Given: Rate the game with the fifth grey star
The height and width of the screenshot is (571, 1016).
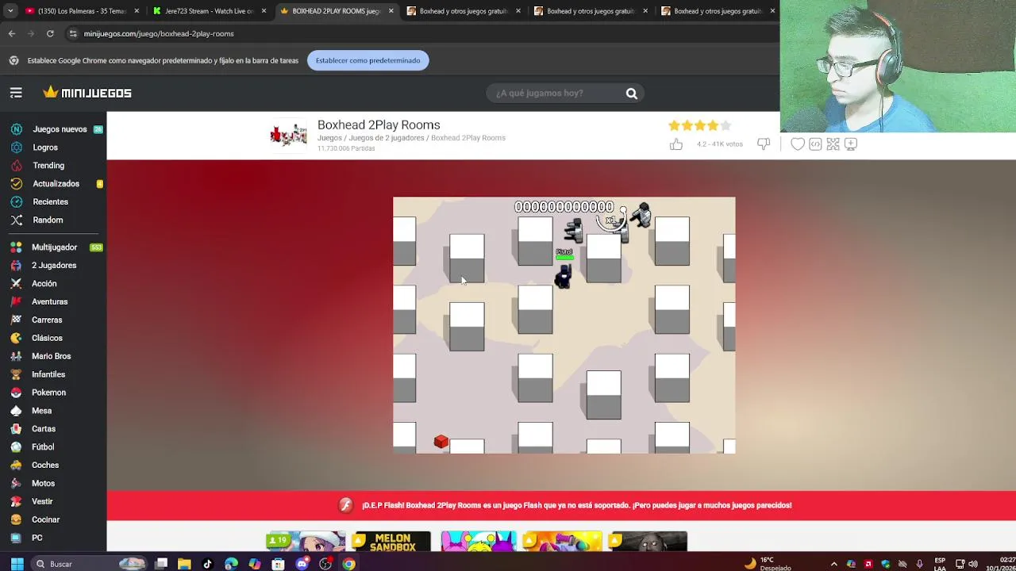Looking at the screenshot, I should click(725, 125).
